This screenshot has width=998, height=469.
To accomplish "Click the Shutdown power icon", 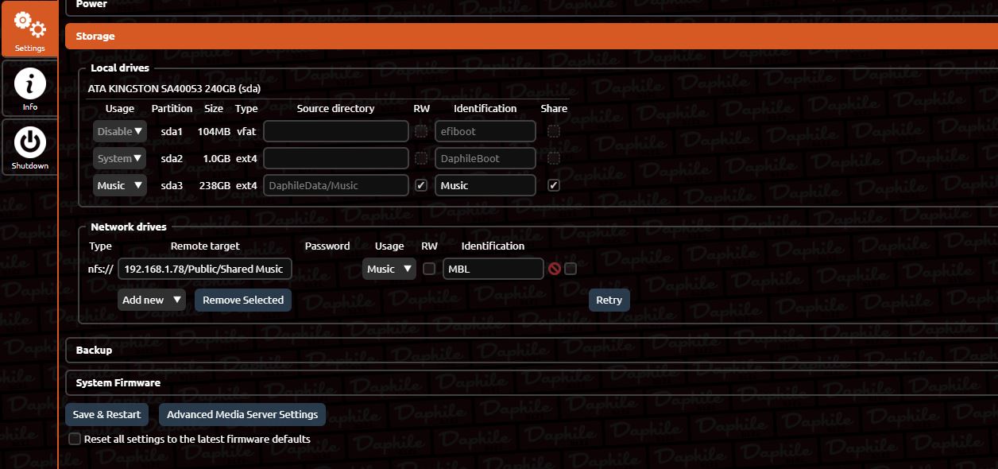I will click(29, 143).
